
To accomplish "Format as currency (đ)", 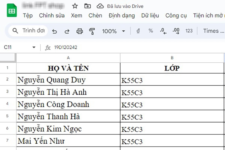I will [x=138, y=31].
